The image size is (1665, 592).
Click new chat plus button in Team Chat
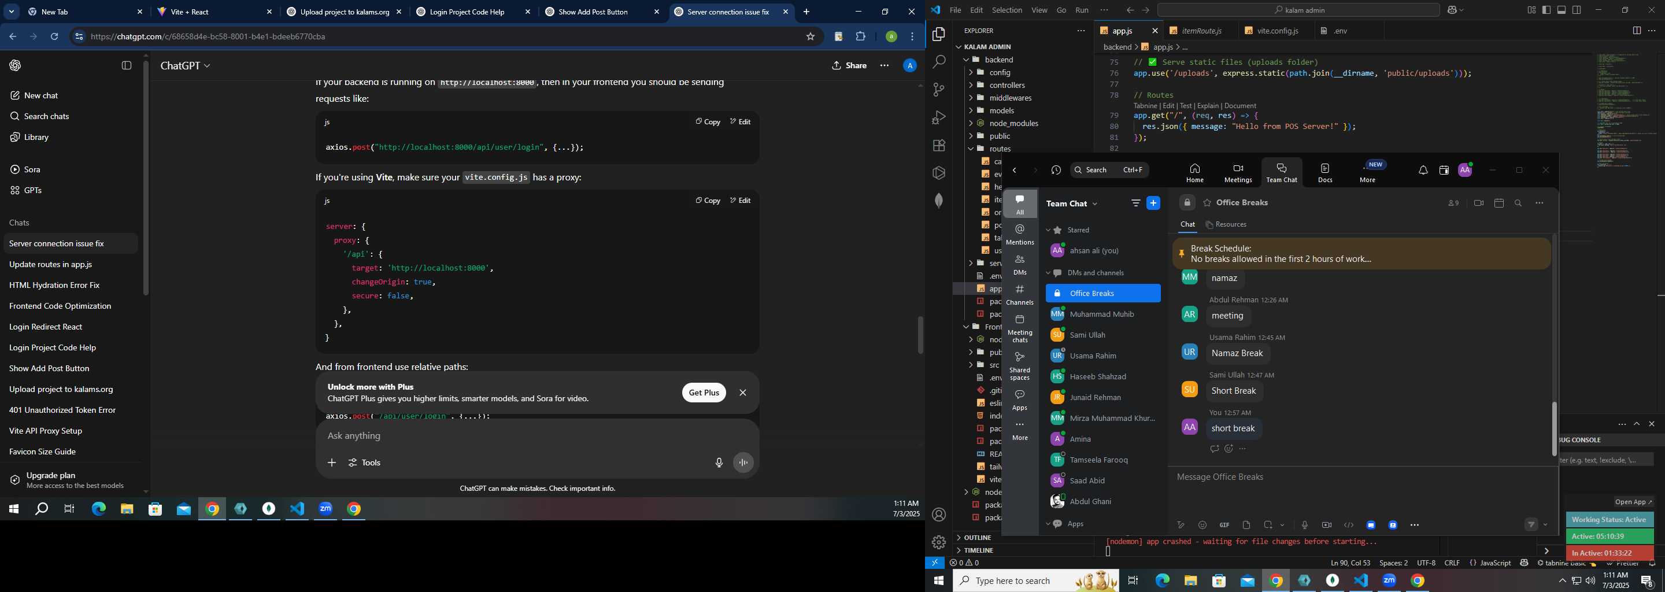click(1153, 203)
